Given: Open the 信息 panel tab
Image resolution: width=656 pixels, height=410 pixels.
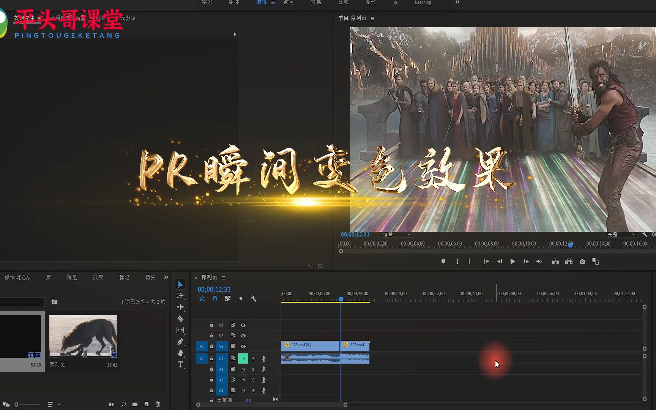Looking at the screenshot, I should [x=72, y=278].
